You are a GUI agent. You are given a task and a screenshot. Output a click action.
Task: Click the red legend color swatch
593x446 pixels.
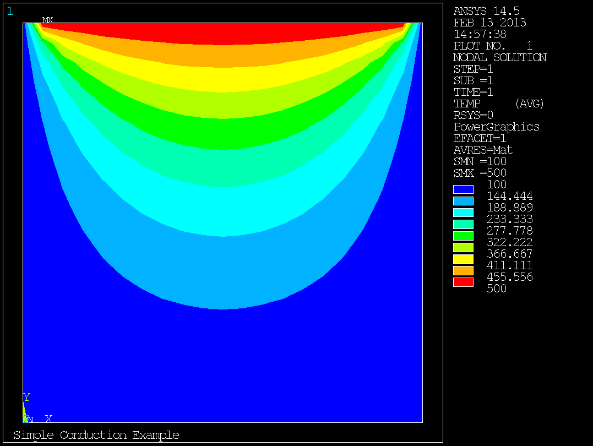pyautogui.click(x=463, y=282)
